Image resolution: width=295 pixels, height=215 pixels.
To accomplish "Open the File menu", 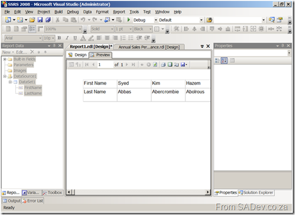I will point(7,12).
